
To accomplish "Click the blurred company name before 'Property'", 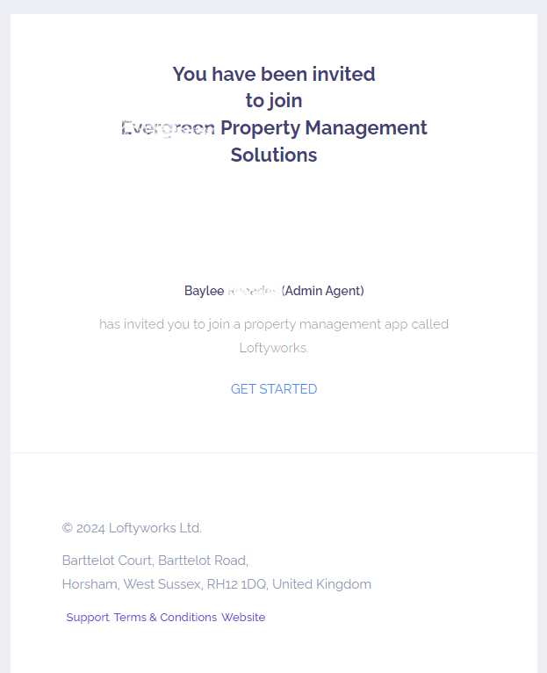I will (x=168, y=128).
